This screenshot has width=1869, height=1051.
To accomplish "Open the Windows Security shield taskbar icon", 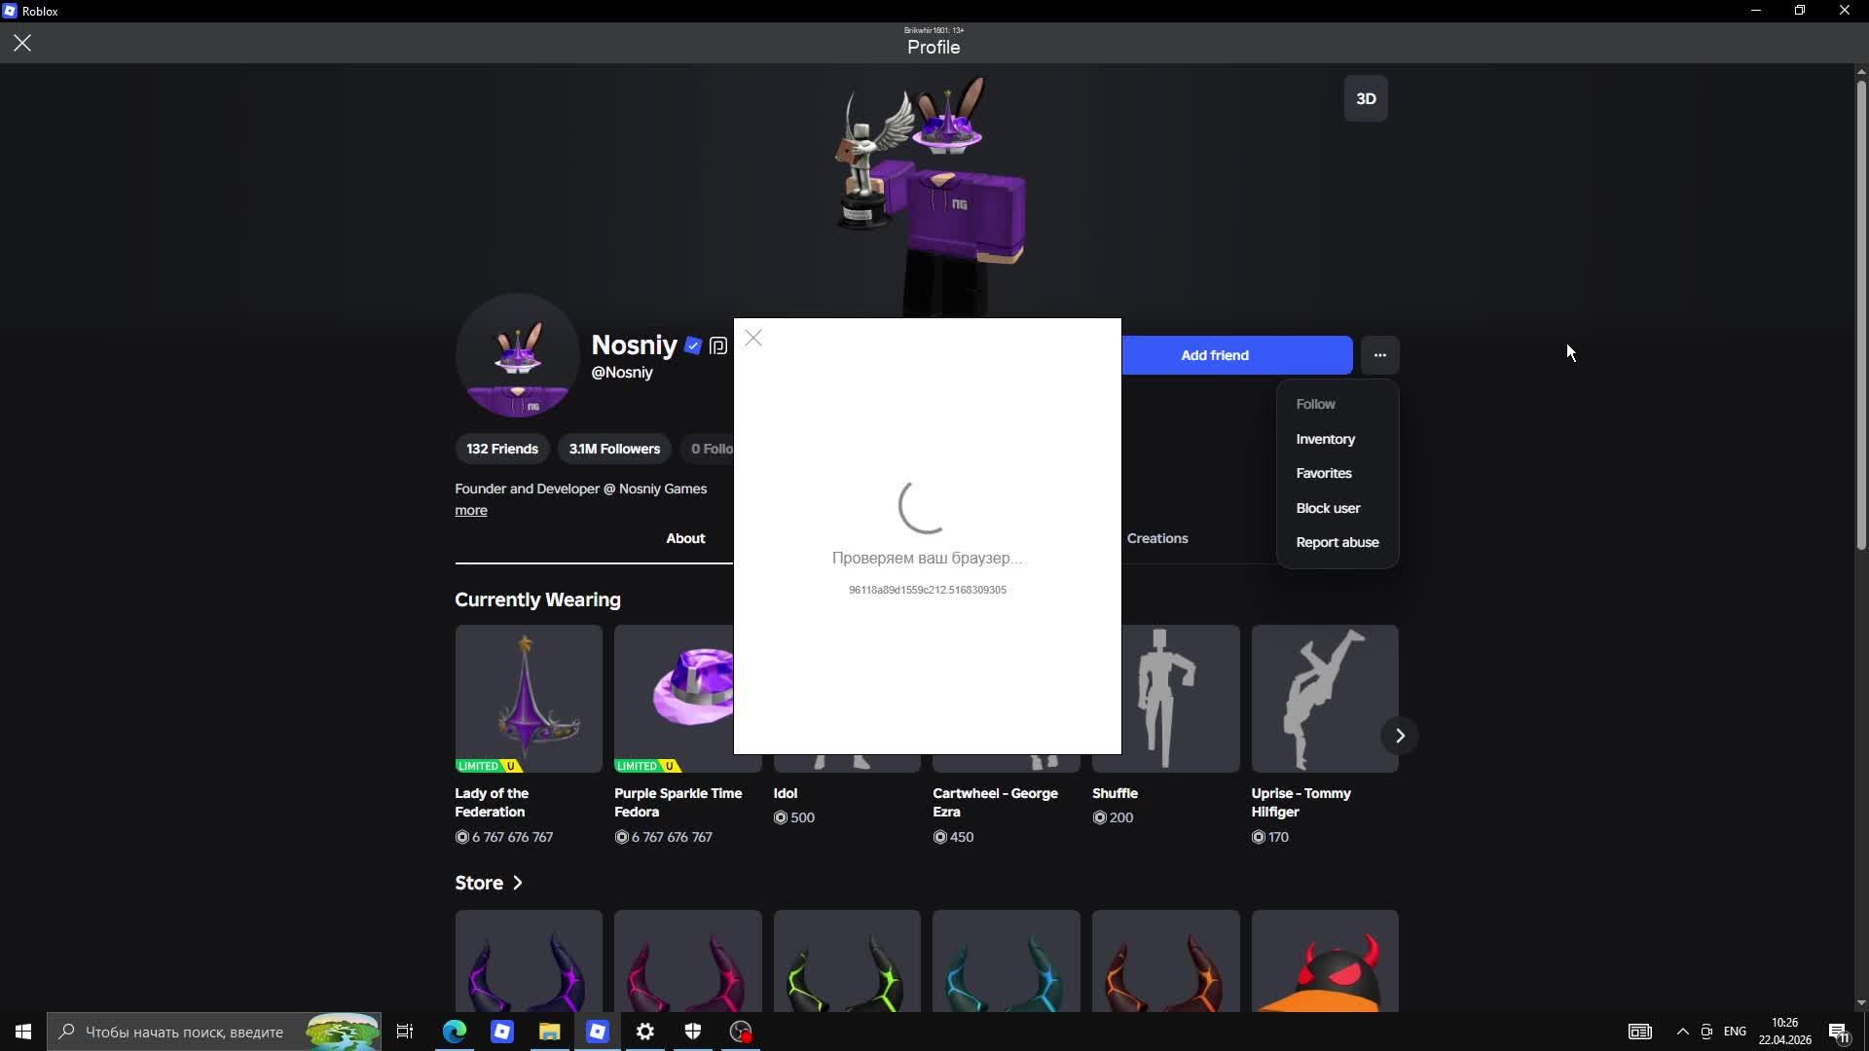I will click(693, 1032).
